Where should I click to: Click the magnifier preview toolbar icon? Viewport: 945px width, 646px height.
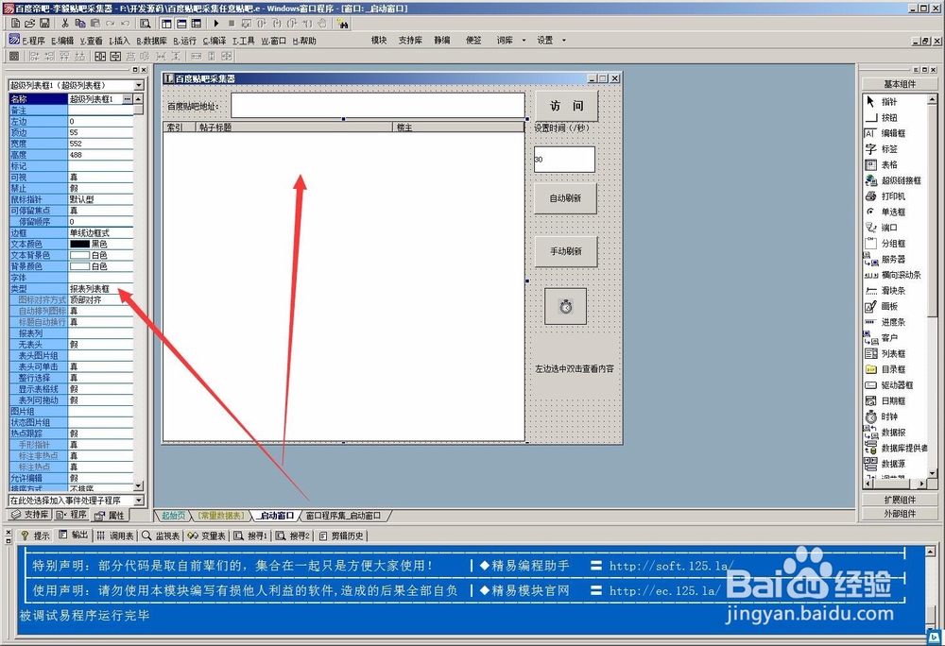pyautogui.click(x=146, y=24)
